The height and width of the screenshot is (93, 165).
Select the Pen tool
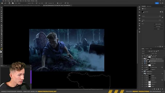2,37
